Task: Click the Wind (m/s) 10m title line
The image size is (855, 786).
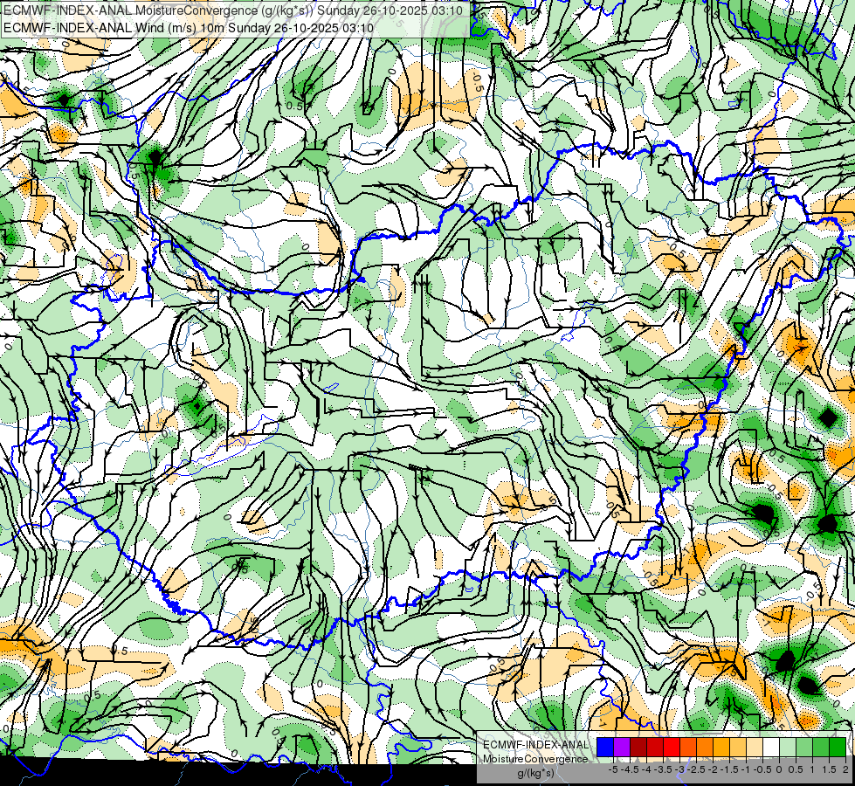Action: click(x=189, y=28)
